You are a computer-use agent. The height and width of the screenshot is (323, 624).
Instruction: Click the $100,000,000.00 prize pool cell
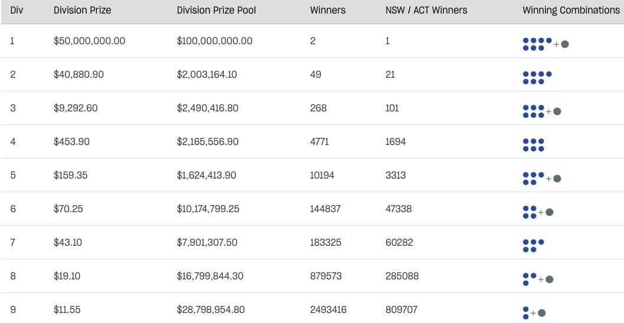(x=214, y=41)
